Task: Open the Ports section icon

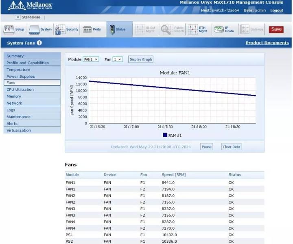Action: 87,30
